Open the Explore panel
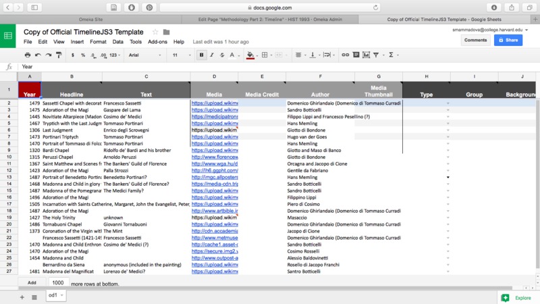 [518, 298]
